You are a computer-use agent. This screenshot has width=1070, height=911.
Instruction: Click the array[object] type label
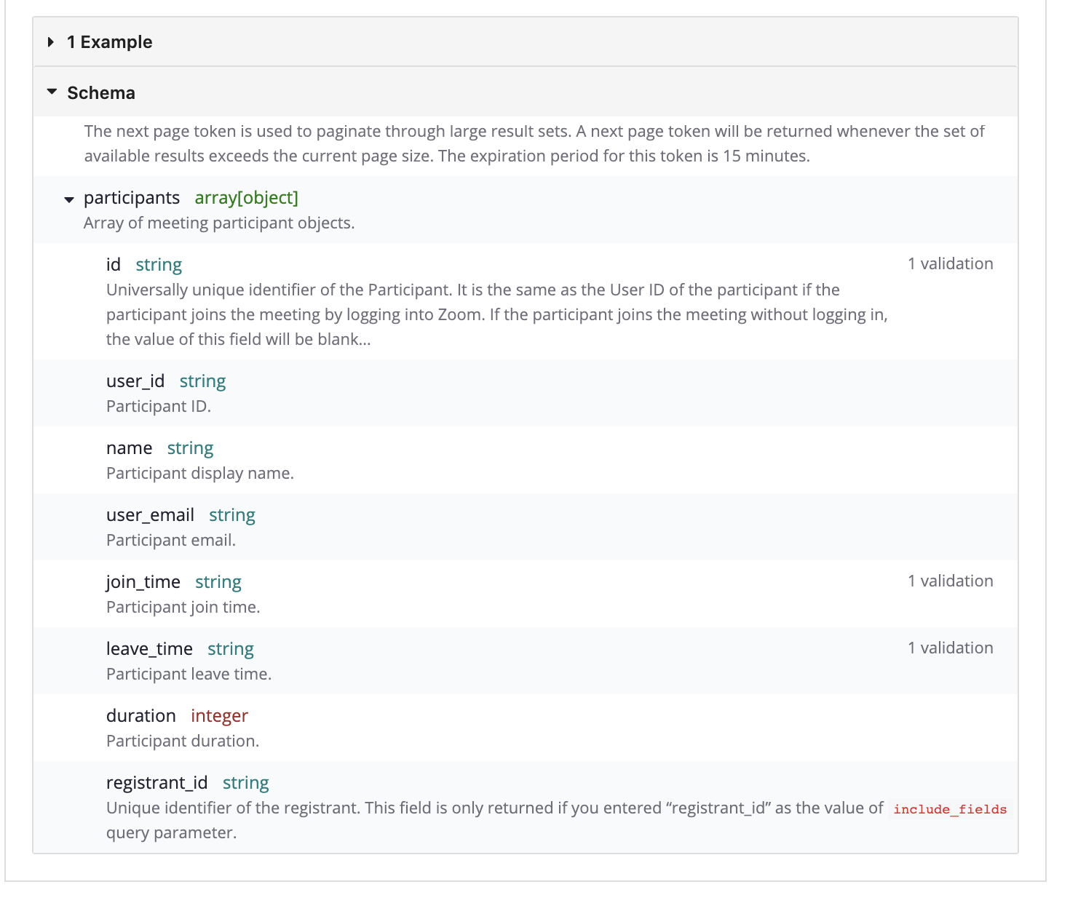[x=246, y=198]
